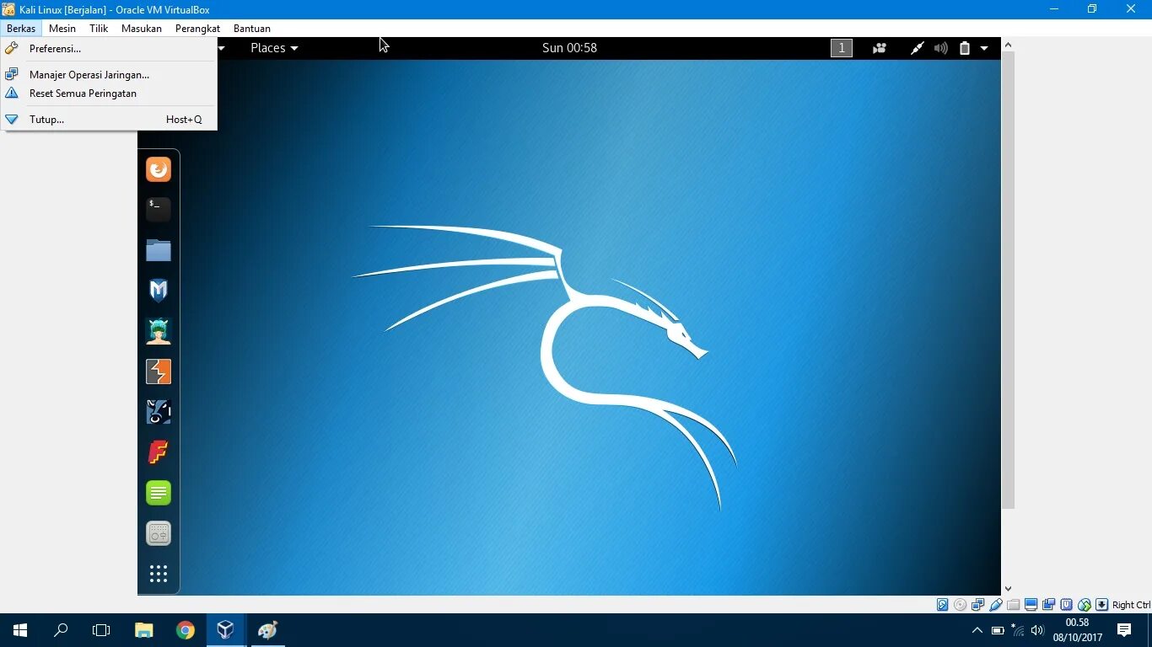The width and height of the screenshot is (1152, 647).
Task: Open File Explorer from taskbar
Action: click(144, 630)
